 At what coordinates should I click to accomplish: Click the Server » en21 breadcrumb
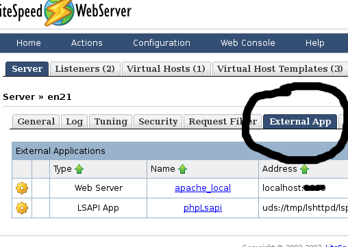37,97
